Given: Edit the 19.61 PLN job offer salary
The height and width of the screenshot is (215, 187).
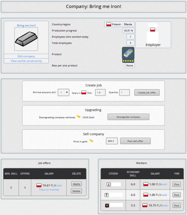Looking at the screenshot, I should click(x=60, y=186).
